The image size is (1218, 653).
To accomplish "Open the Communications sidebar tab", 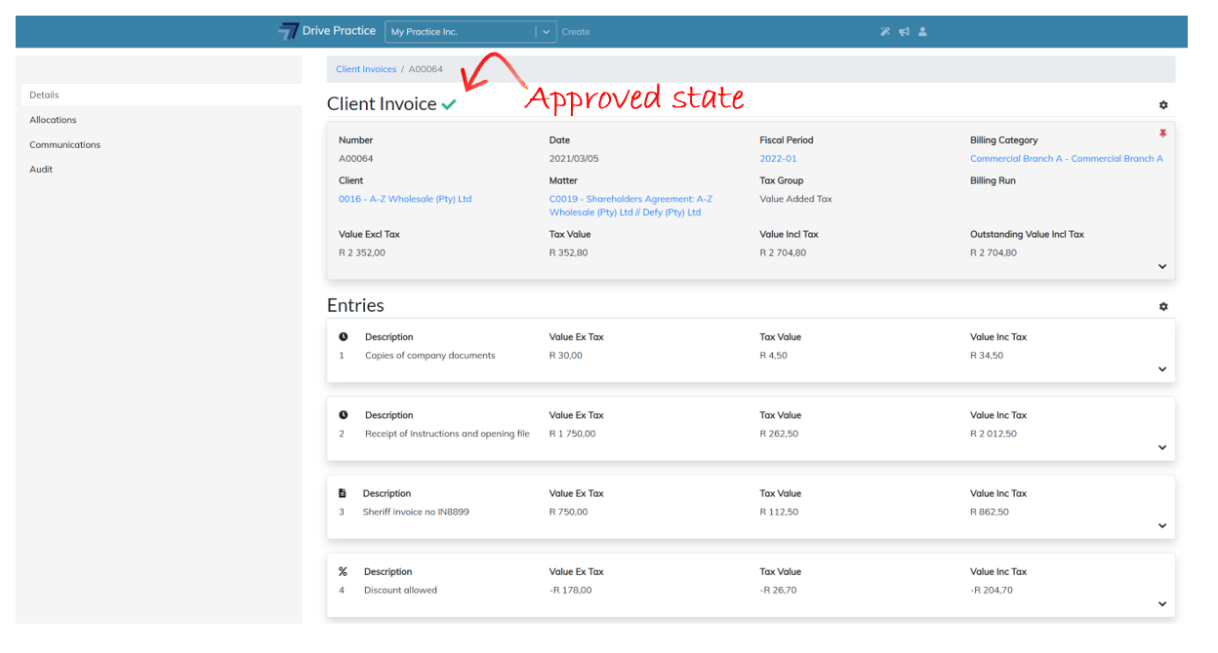I will pos(64,144).
